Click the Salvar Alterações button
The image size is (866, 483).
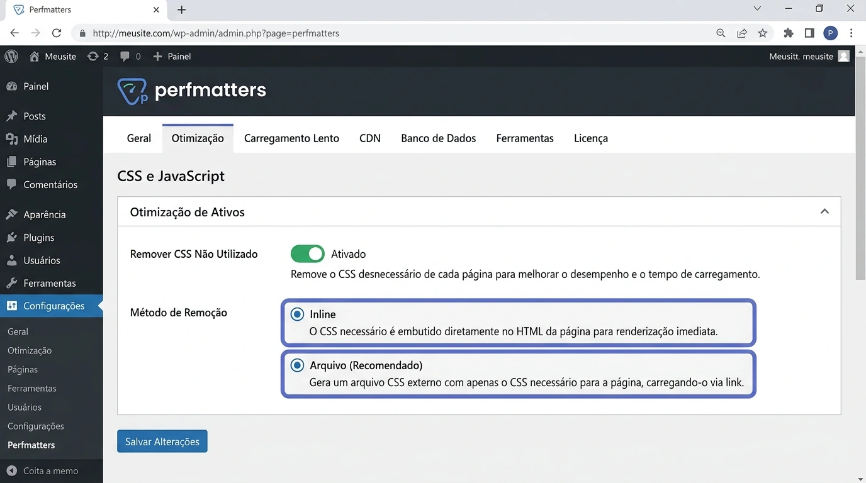pyautogui.click(x=162, y=441)
